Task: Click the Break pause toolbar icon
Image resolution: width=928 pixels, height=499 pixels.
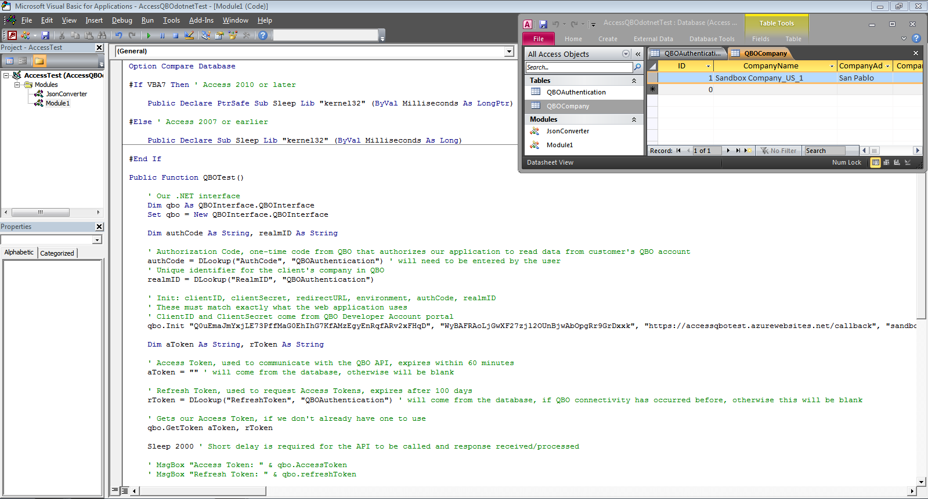Action: pyautogui.click(x=162, y=35)
